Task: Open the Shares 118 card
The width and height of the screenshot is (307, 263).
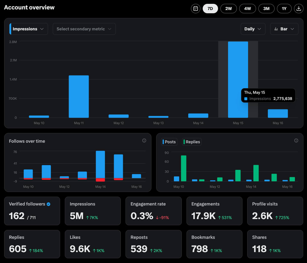Action: (x=275, y=244)
